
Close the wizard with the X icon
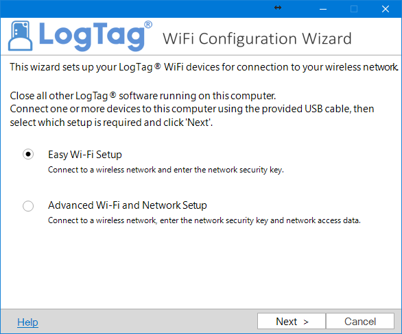pos(386,9)
